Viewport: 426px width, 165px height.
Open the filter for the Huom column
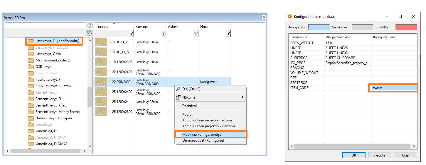[x=228, y=34]
